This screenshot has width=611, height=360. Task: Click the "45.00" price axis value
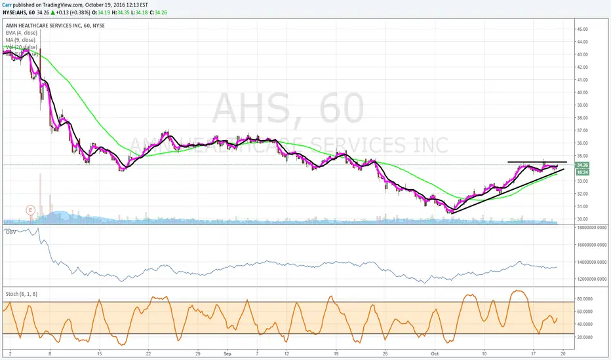[583, 29]
